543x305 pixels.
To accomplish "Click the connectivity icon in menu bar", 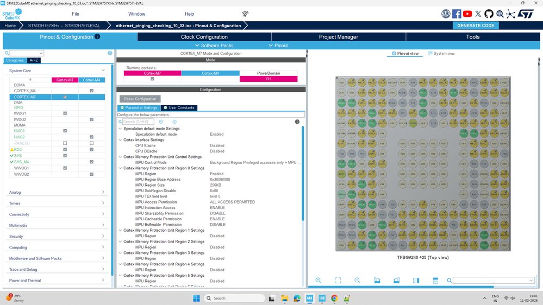I will click(x=245, y=14).
